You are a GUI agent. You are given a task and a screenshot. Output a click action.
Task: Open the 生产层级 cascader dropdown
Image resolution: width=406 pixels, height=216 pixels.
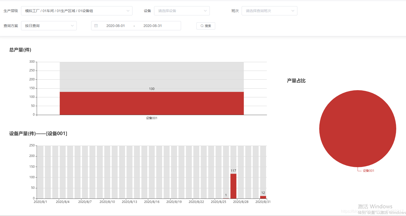click(x=77, y=11)
